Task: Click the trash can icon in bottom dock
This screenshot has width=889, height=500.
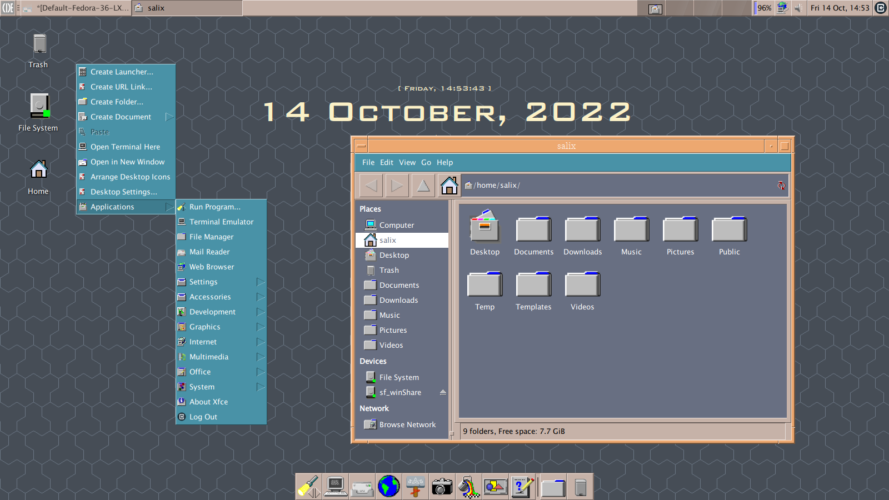Action: click(581, 487)
